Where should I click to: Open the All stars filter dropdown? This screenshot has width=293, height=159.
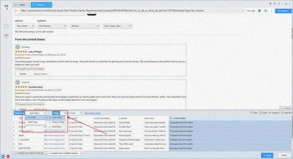[x=85, y=26]
